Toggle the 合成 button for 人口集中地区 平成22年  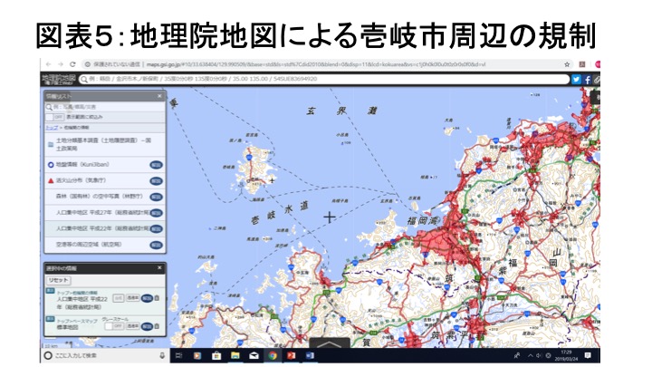118,298
